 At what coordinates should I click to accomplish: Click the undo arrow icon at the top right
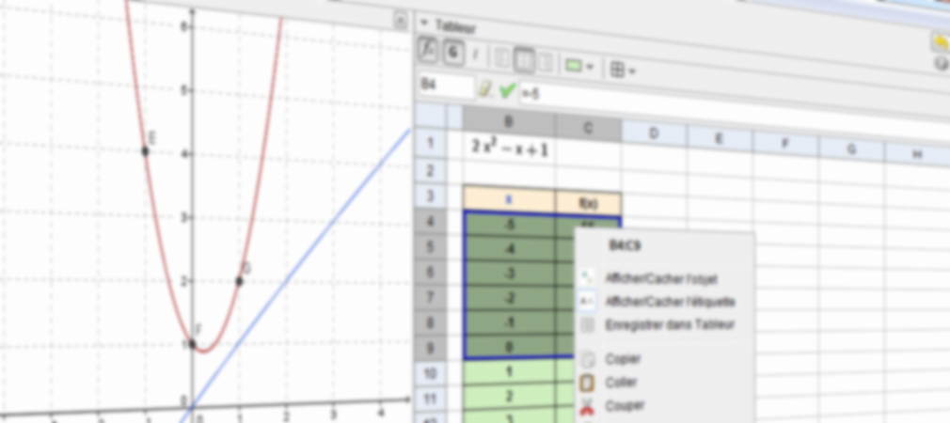tap(941, 40)
